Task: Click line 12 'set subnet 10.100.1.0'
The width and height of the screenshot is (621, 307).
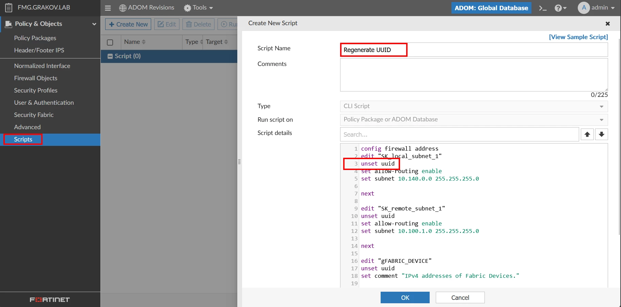Action: (x=420, y=231)
